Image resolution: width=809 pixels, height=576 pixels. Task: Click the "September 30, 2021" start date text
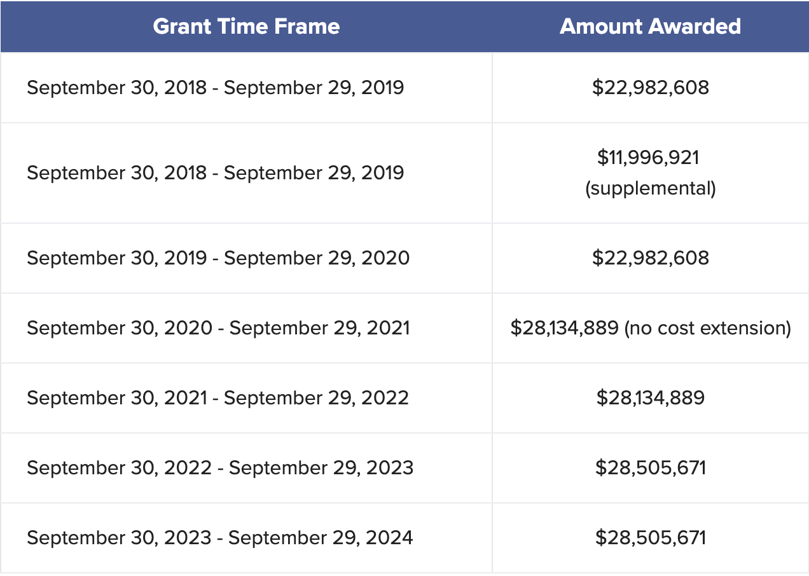tap(117, 398)
